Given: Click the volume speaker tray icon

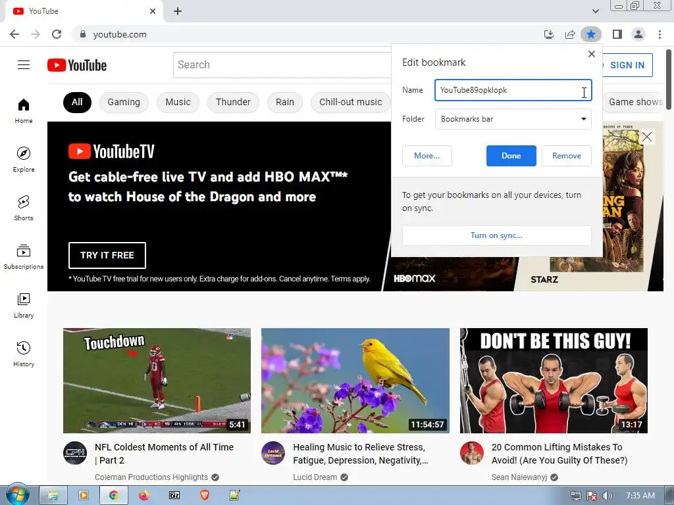Looking at the screenshot, I should [x=607, y=496].
